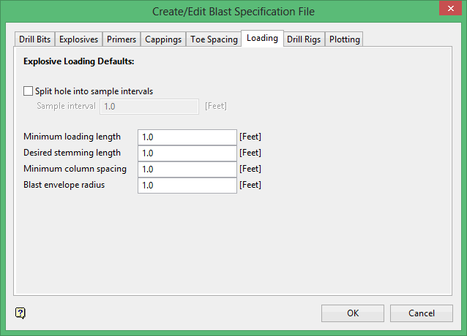The width and height of the screenshot is (467, 336).
Task: Switch to the Drill Bits tab
Action: 34,39
